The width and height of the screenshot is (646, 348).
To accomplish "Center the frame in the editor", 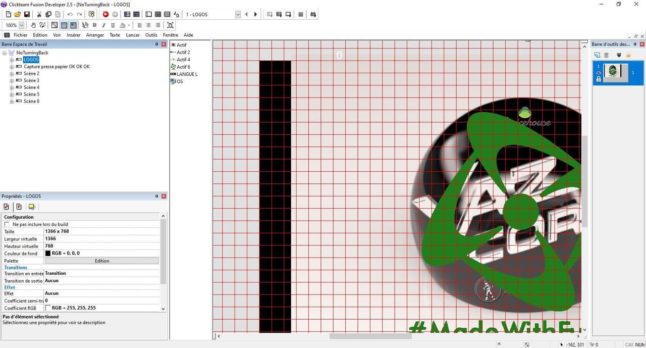I will [x=170, y=25].
